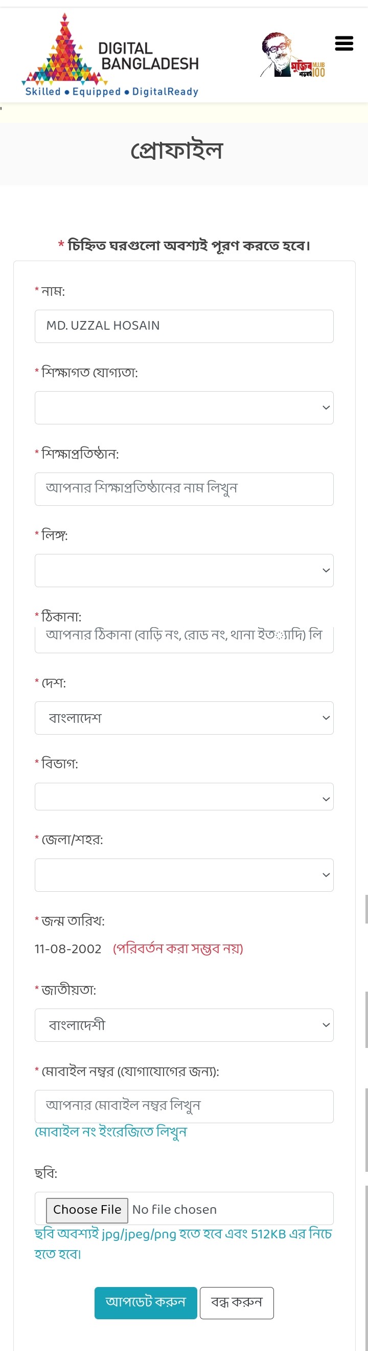
Task: Focus the শিক্ষাপ্রতিষ্ঠান input field
Action: click(x=183, y=489)
